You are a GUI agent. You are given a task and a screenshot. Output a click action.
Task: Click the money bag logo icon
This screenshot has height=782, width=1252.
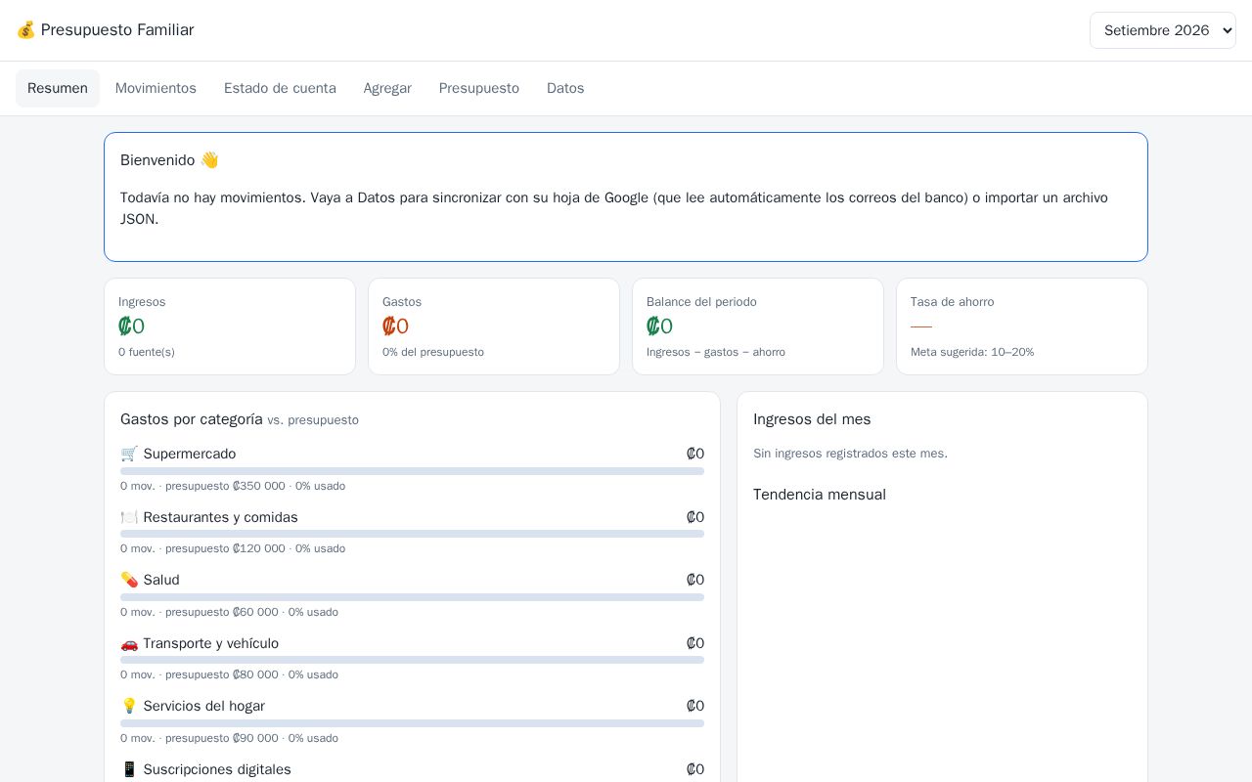point(25,30)
